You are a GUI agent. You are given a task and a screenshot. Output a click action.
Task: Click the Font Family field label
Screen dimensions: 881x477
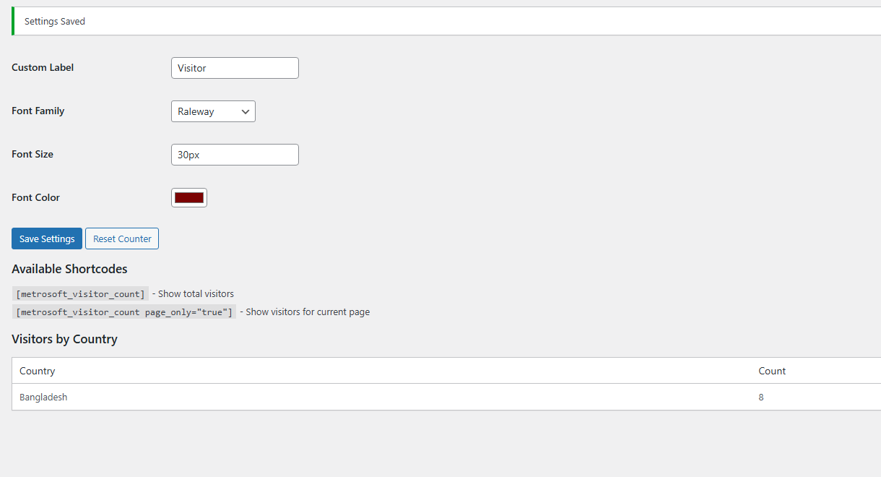pos(38,111)
